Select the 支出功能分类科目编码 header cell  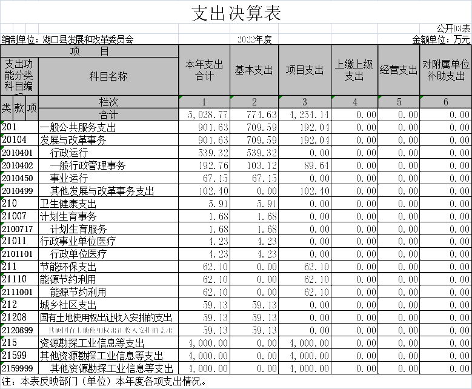[19, 76]
